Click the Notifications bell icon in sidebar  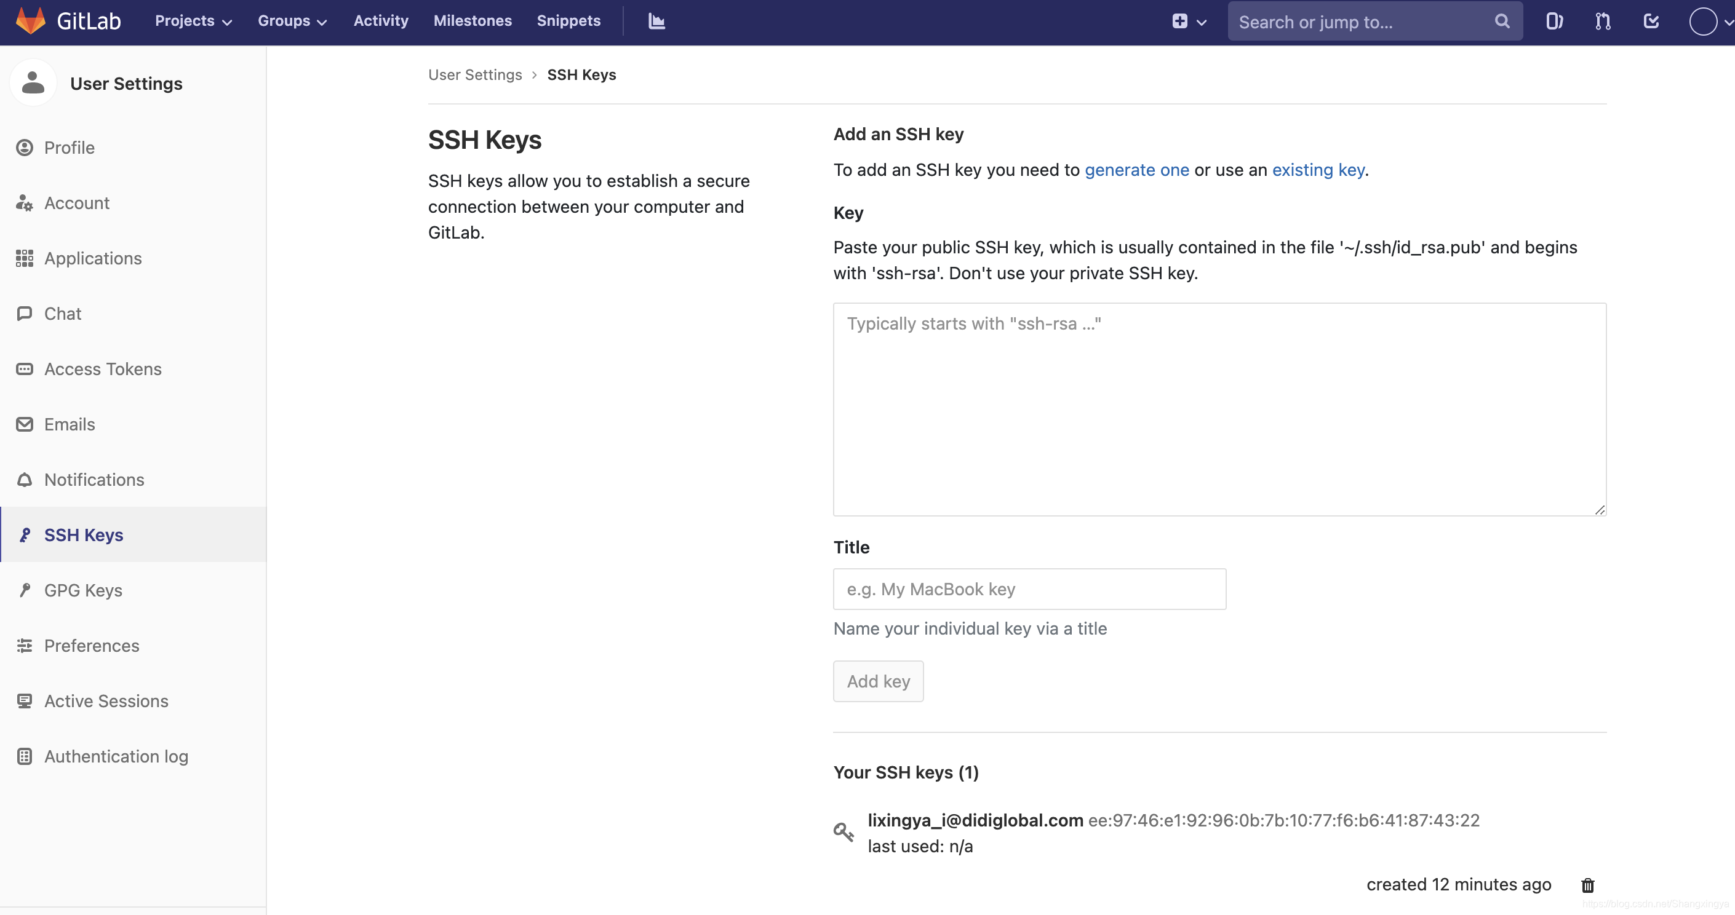coord(25,479)
